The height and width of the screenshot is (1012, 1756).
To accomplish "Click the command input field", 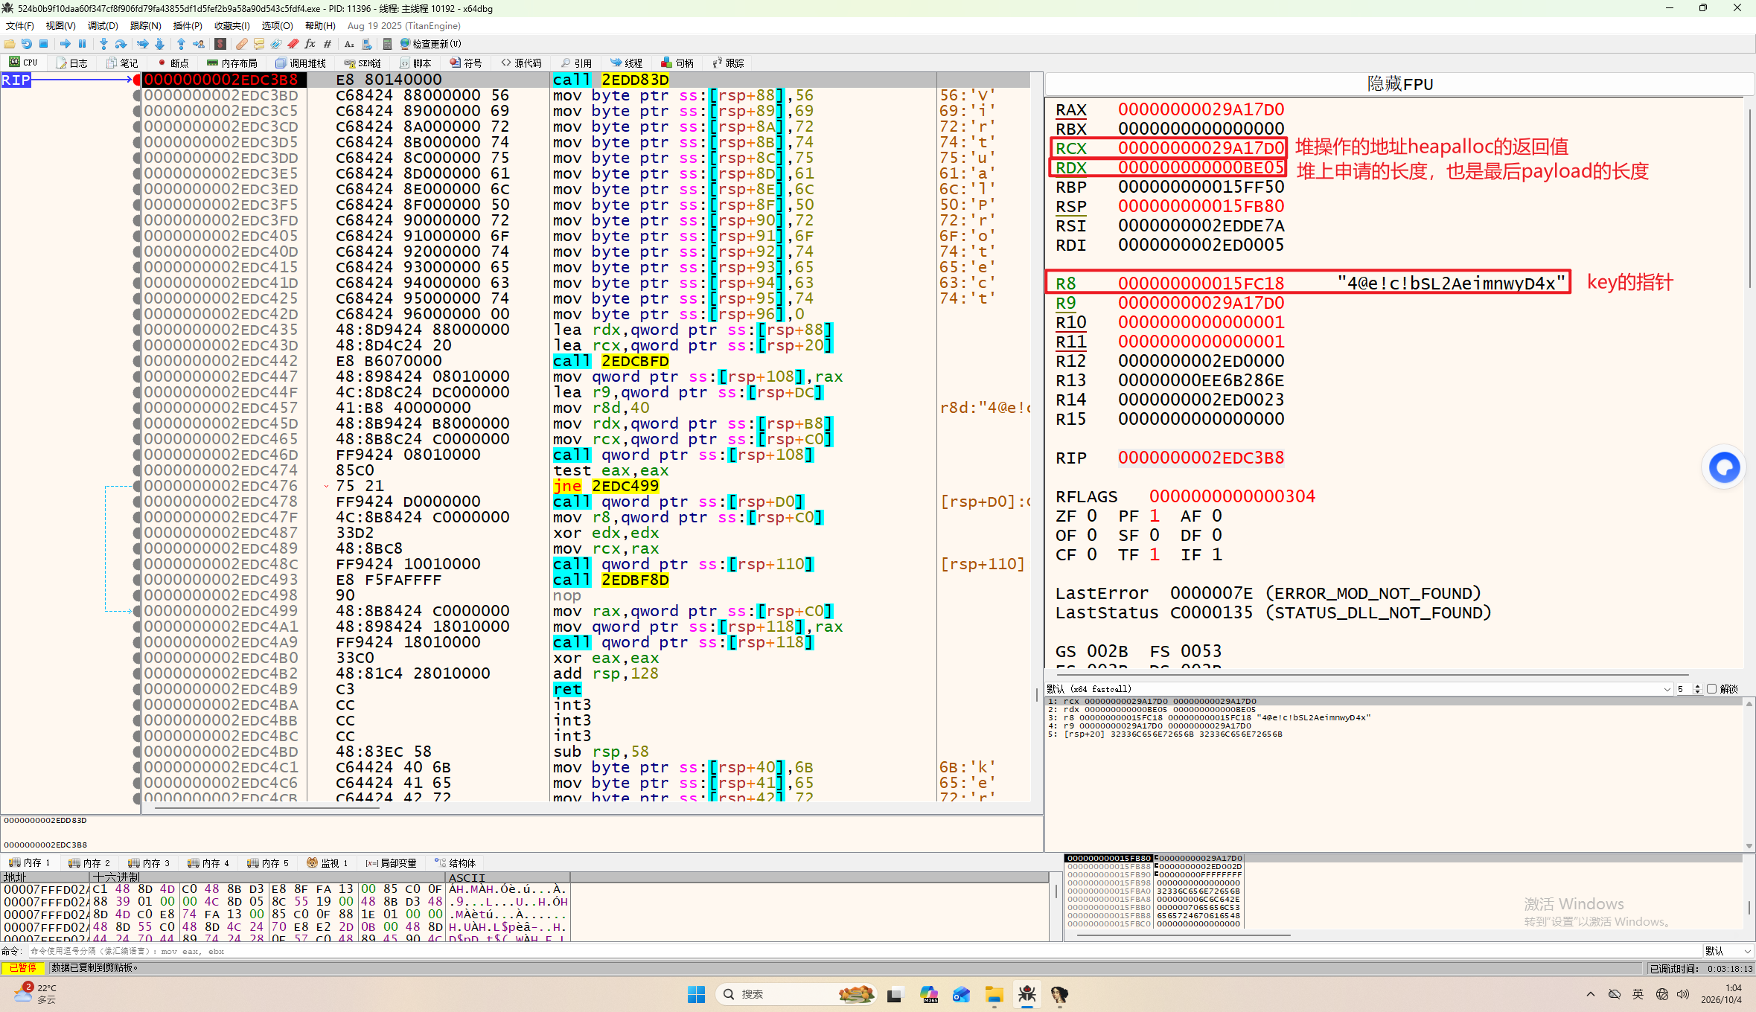I will pyautogui.click(x=863, y=951).
